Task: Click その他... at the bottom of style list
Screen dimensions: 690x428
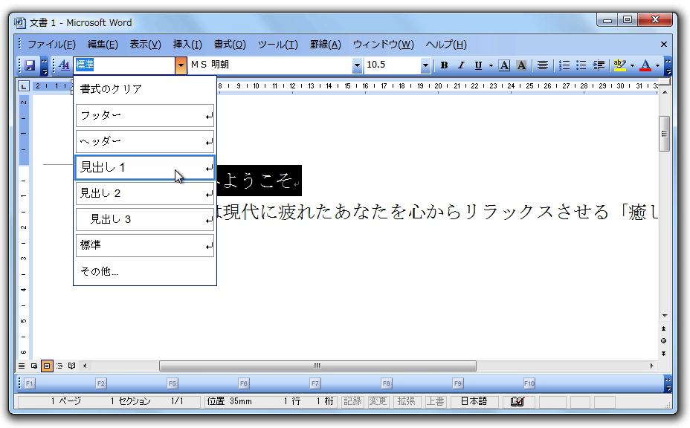Action: (100, 272)
